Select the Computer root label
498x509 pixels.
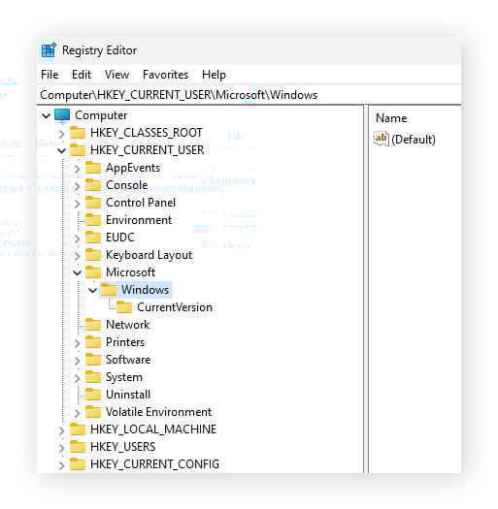pos(101,115)
